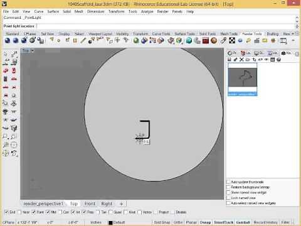Toggle SmartTrack in status bar
The width and height of the screenshot is (301, 226).
click(223, 222)
